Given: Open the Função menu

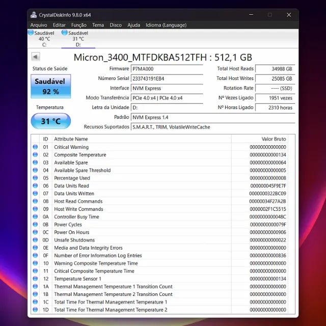Looking at the screenshot, I should tap(79, 25).
